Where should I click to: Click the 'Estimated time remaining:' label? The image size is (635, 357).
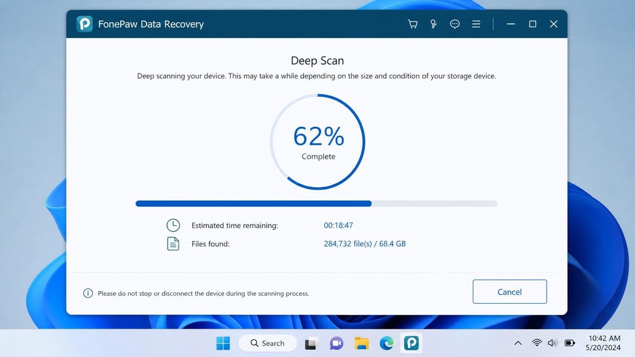pyautogui.click(x=235, y=226)
